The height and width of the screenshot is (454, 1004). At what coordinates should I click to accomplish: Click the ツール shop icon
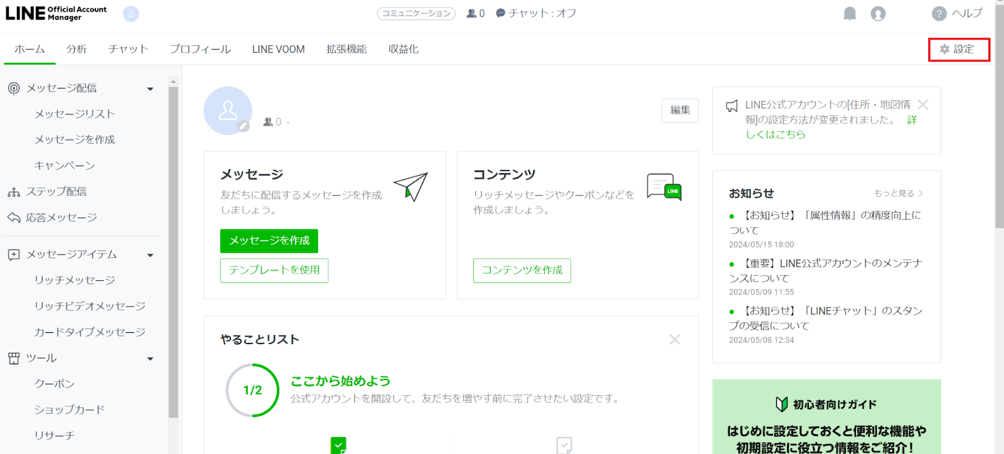(x=14, y=358)
